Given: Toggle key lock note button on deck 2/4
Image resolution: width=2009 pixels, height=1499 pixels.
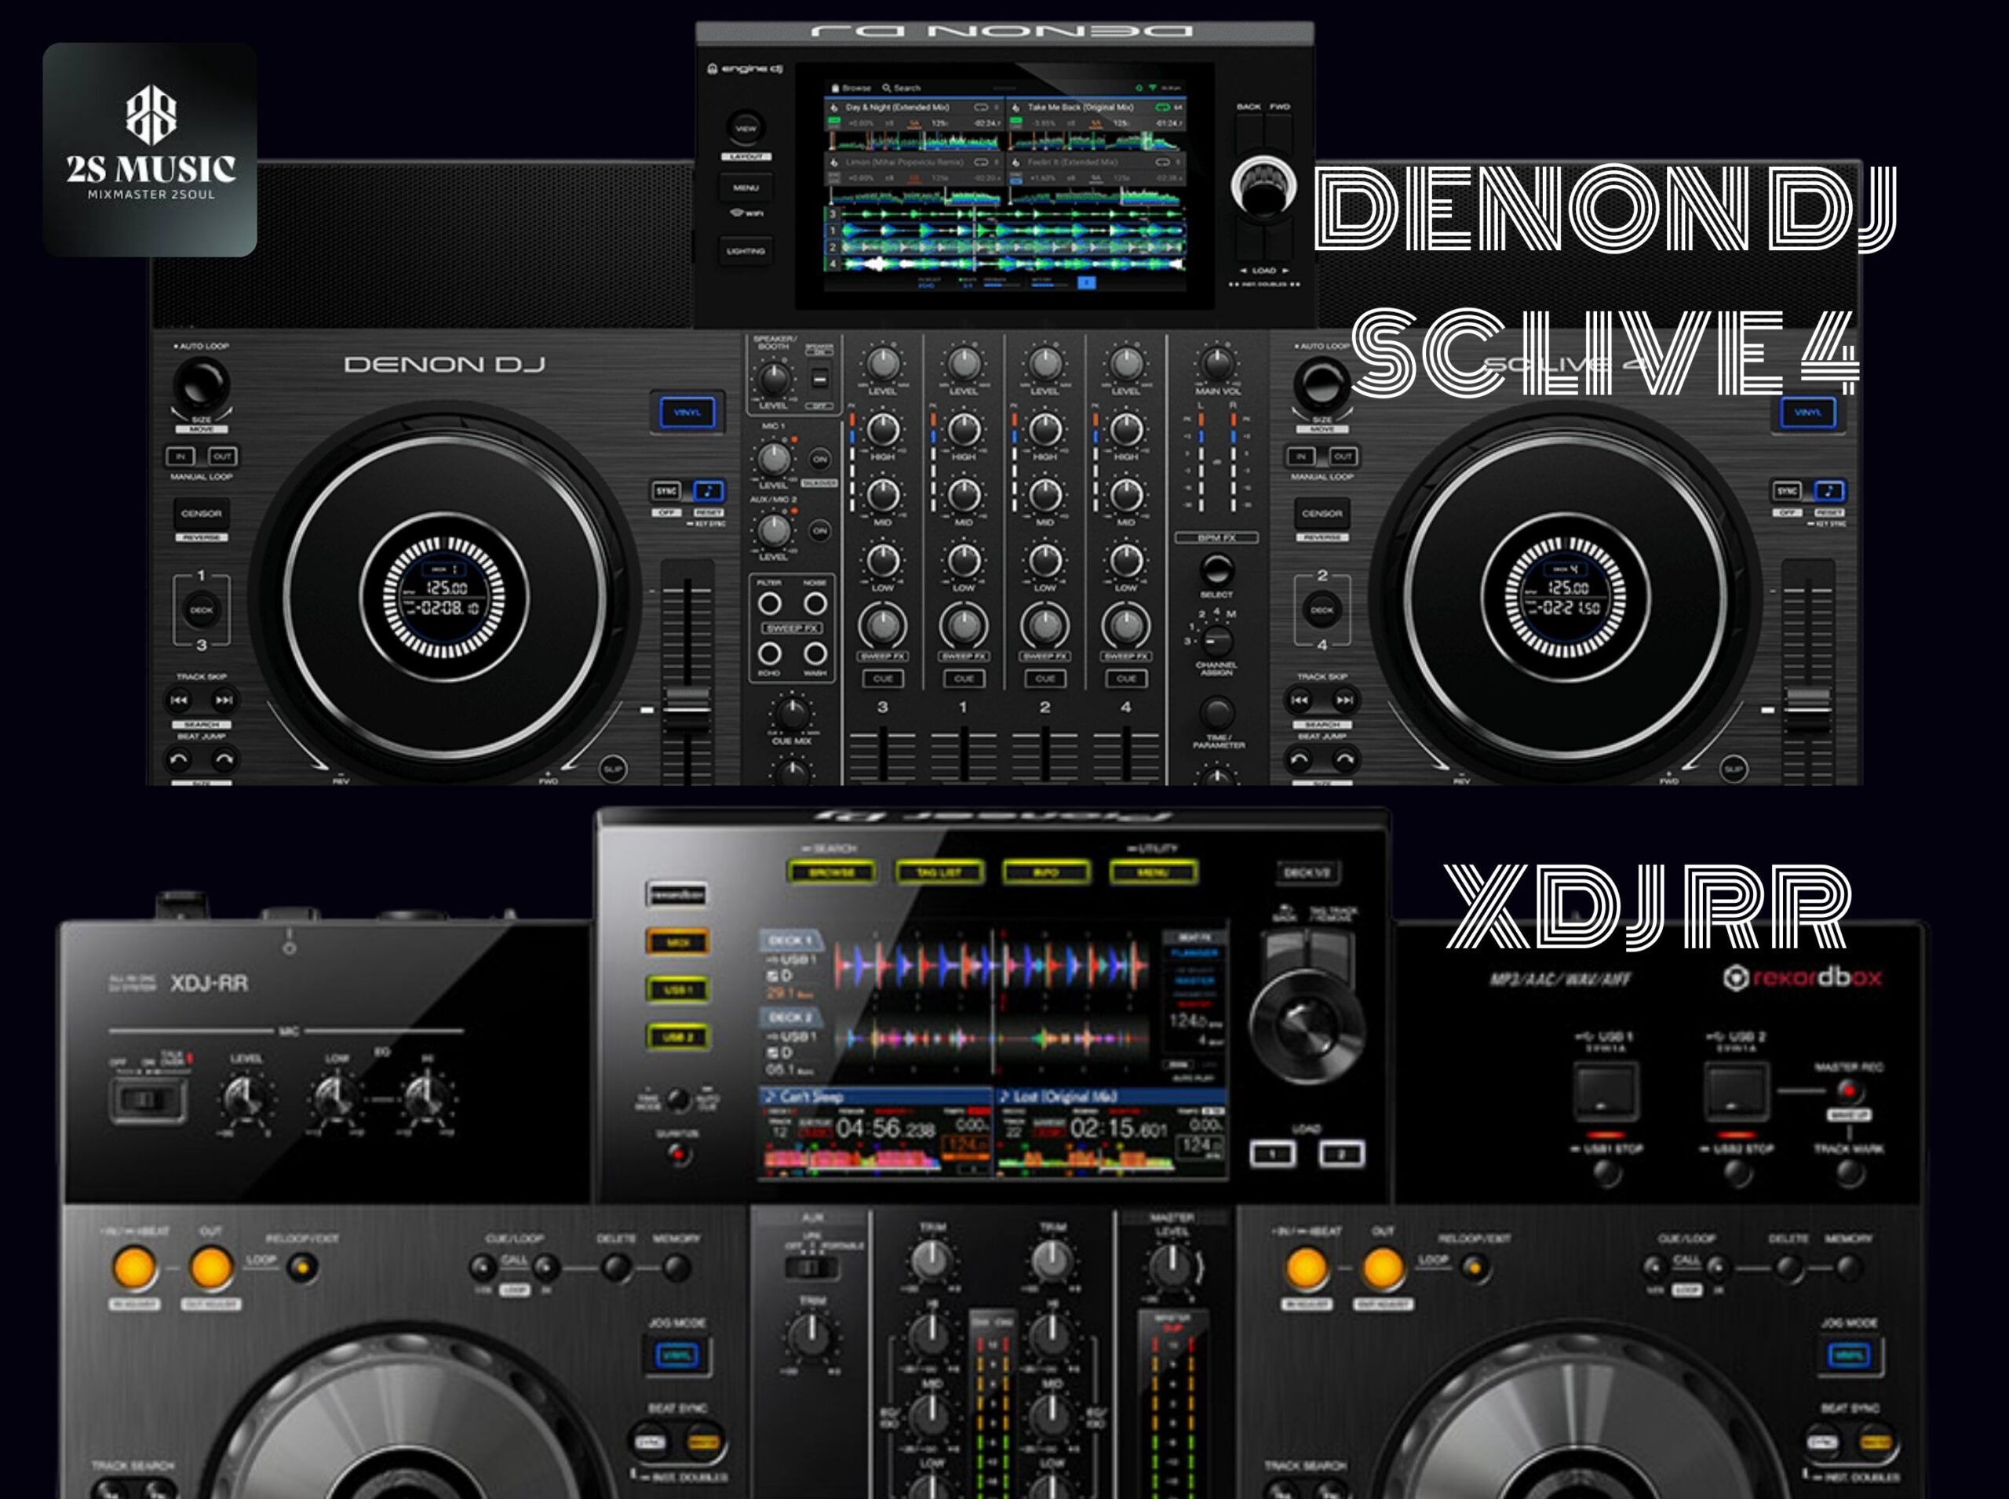Looking at the screenshot, I should click(x=1829, y=491).
